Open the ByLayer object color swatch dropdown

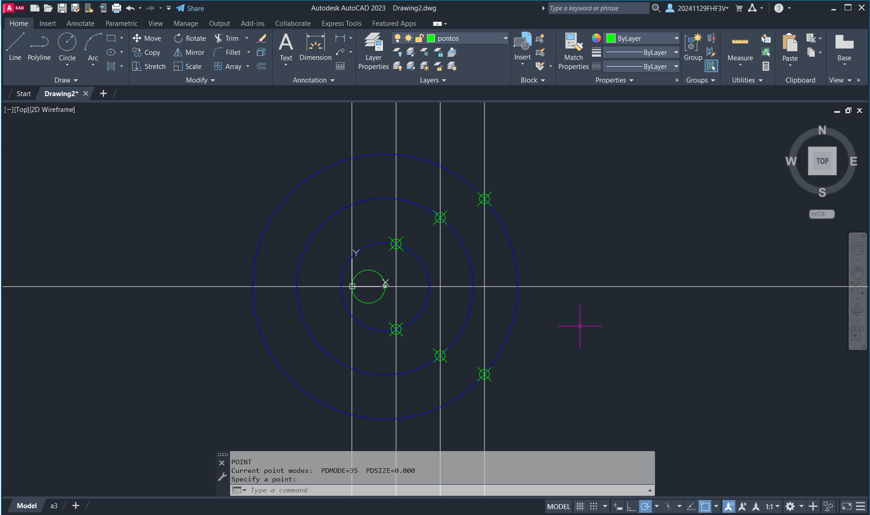click(643, 39)
